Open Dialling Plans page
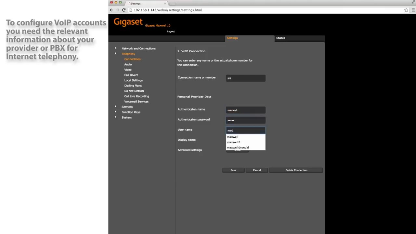416x234 pixels. (x=133, y=85)
